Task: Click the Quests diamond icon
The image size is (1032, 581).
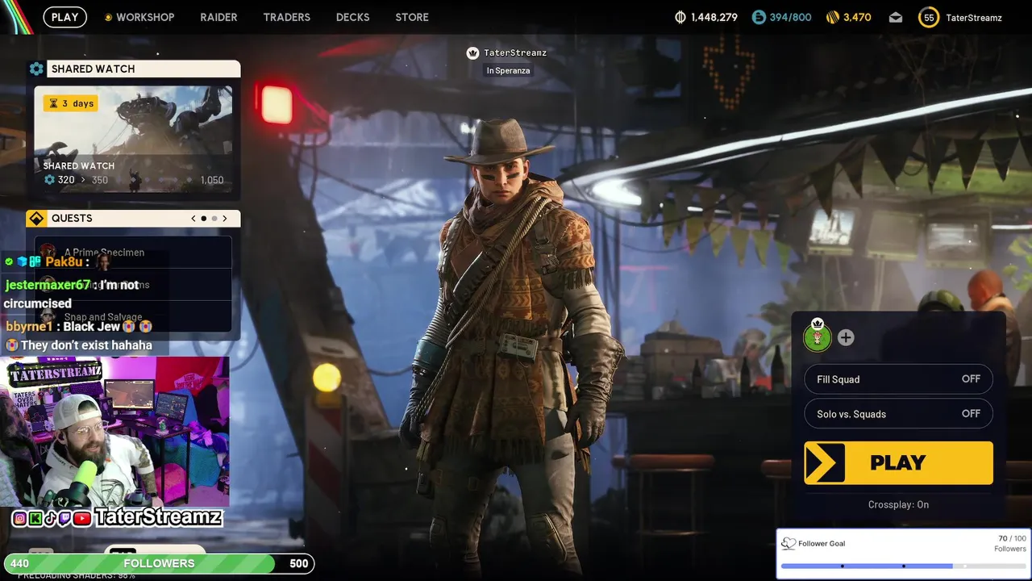Action: tap(36, 218)
